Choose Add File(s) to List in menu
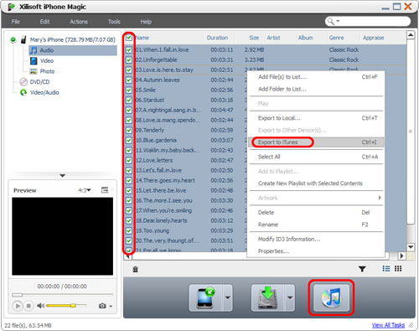Viewport: 419px width, 331px height. point(316,77)
